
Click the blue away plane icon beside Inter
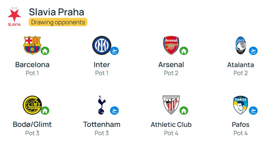(x=115, y=51)
